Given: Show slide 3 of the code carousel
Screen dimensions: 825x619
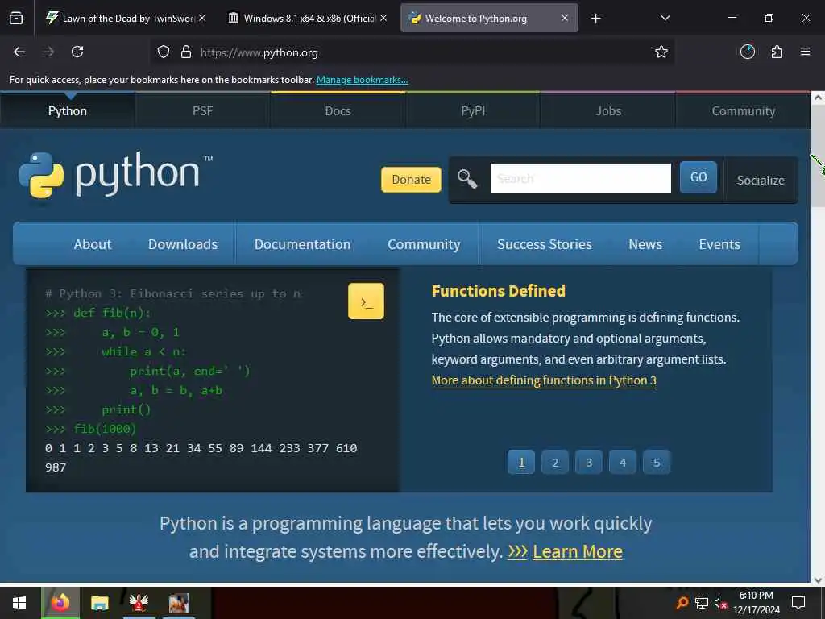Looking at the screenshot, I should (589, 462).
